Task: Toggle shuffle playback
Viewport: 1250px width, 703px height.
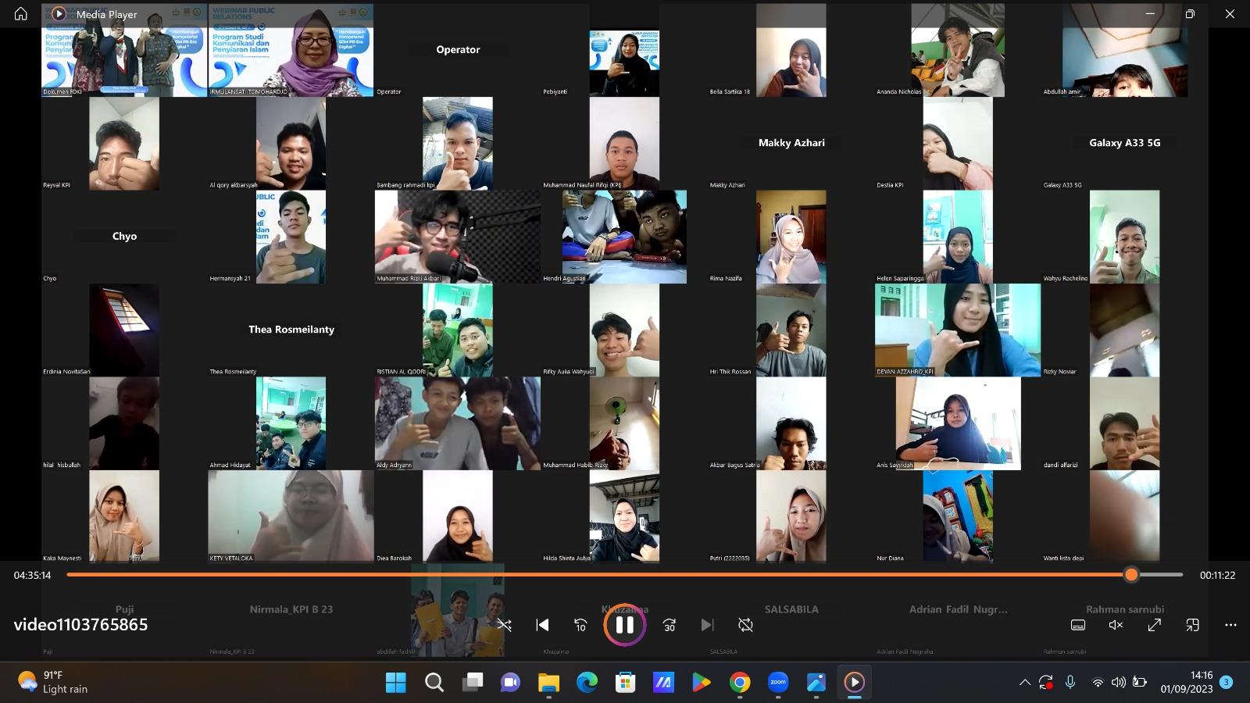Action: [504, 625]
